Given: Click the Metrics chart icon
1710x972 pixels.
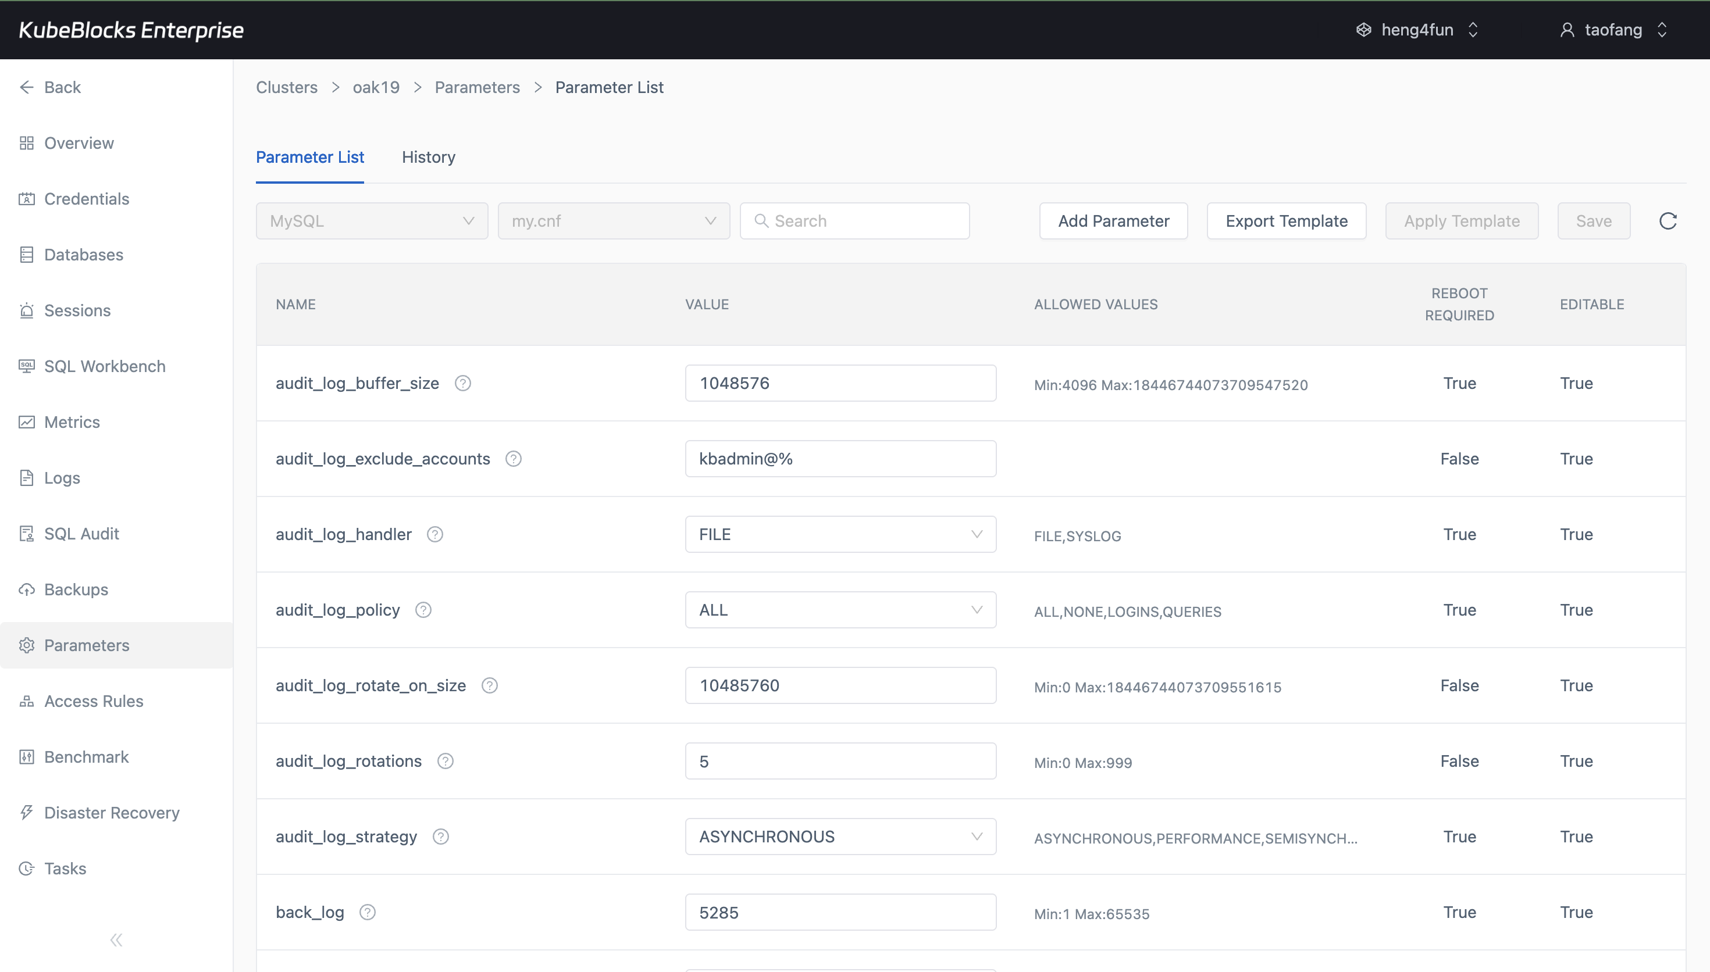Looking at the screenshot, I should click(27, 422).
